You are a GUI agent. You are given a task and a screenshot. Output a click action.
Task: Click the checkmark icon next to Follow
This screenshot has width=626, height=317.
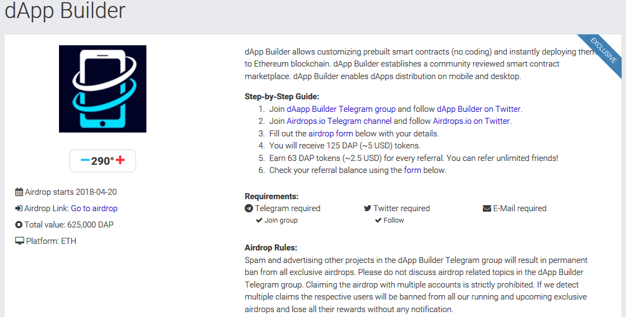(x=378, y=220)
